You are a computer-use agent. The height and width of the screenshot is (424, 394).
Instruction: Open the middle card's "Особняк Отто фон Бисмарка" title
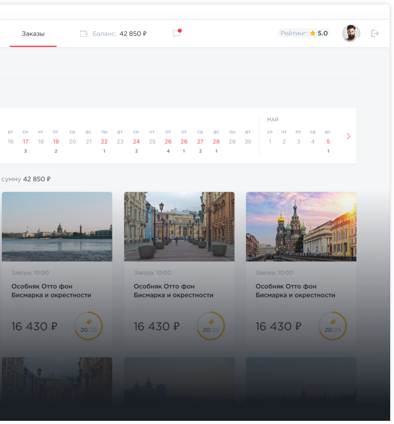173,291
